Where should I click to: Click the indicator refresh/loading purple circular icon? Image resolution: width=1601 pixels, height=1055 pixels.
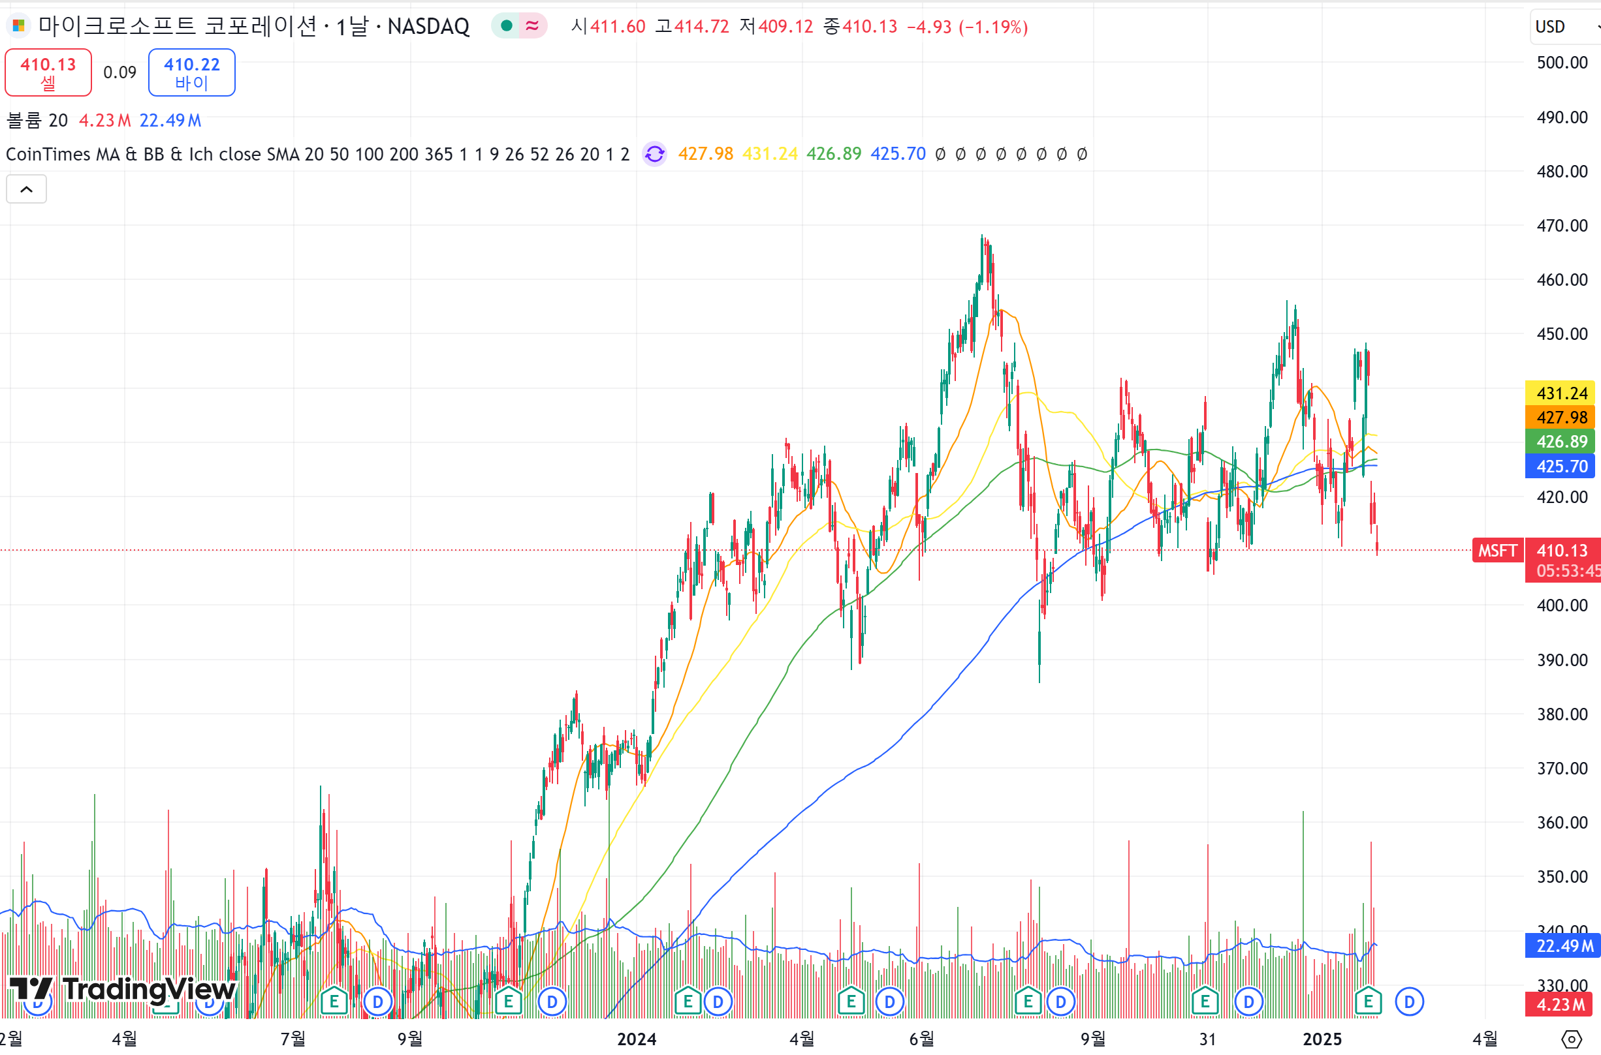tap(654, 154)
